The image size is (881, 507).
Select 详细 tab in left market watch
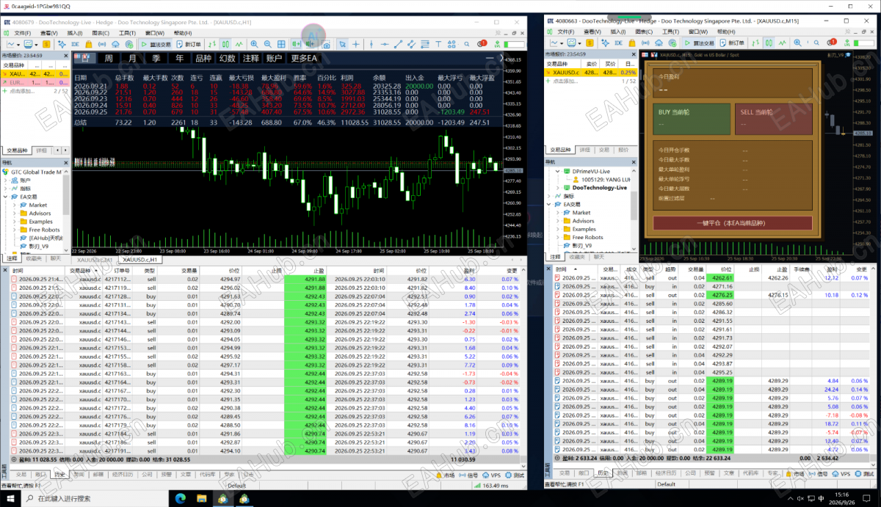tap(41, 150)
